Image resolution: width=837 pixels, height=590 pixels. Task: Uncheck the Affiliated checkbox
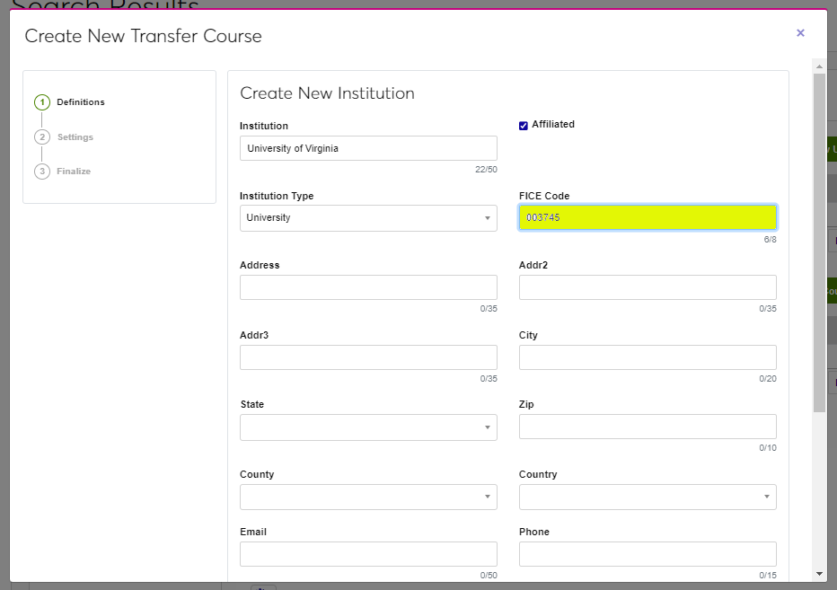coord(524,126)
